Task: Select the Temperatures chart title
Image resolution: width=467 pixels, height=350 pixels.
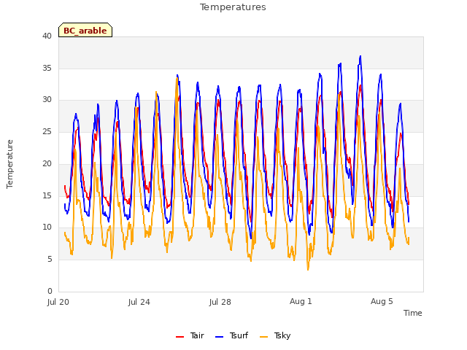Action: pyautogui.click(x=233, y=7)
